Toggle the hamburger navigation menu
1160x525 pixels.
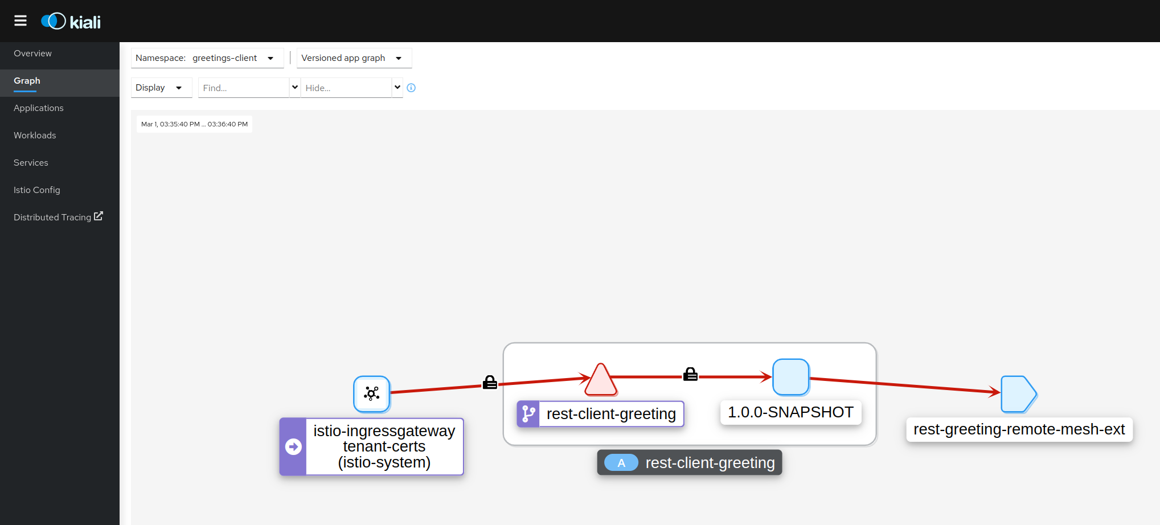point(21,21)
